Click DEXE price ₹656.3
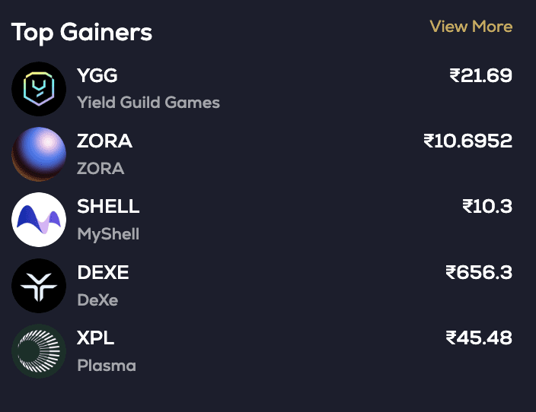Screen dimensions: 536x412 tap(478, 272)
